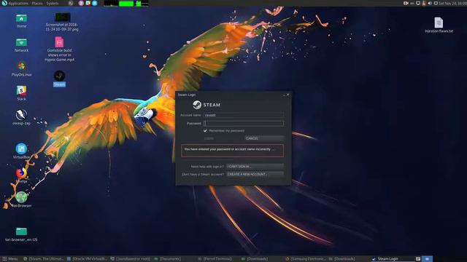Screen dimensions: 467x262
Task: Click the blue round launcher in top panel
Action: pos(95,3)
